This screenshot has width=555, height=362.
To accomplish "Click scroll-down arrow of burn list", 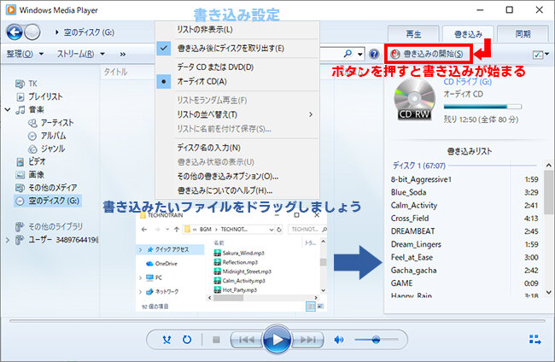I will (548, 292).
